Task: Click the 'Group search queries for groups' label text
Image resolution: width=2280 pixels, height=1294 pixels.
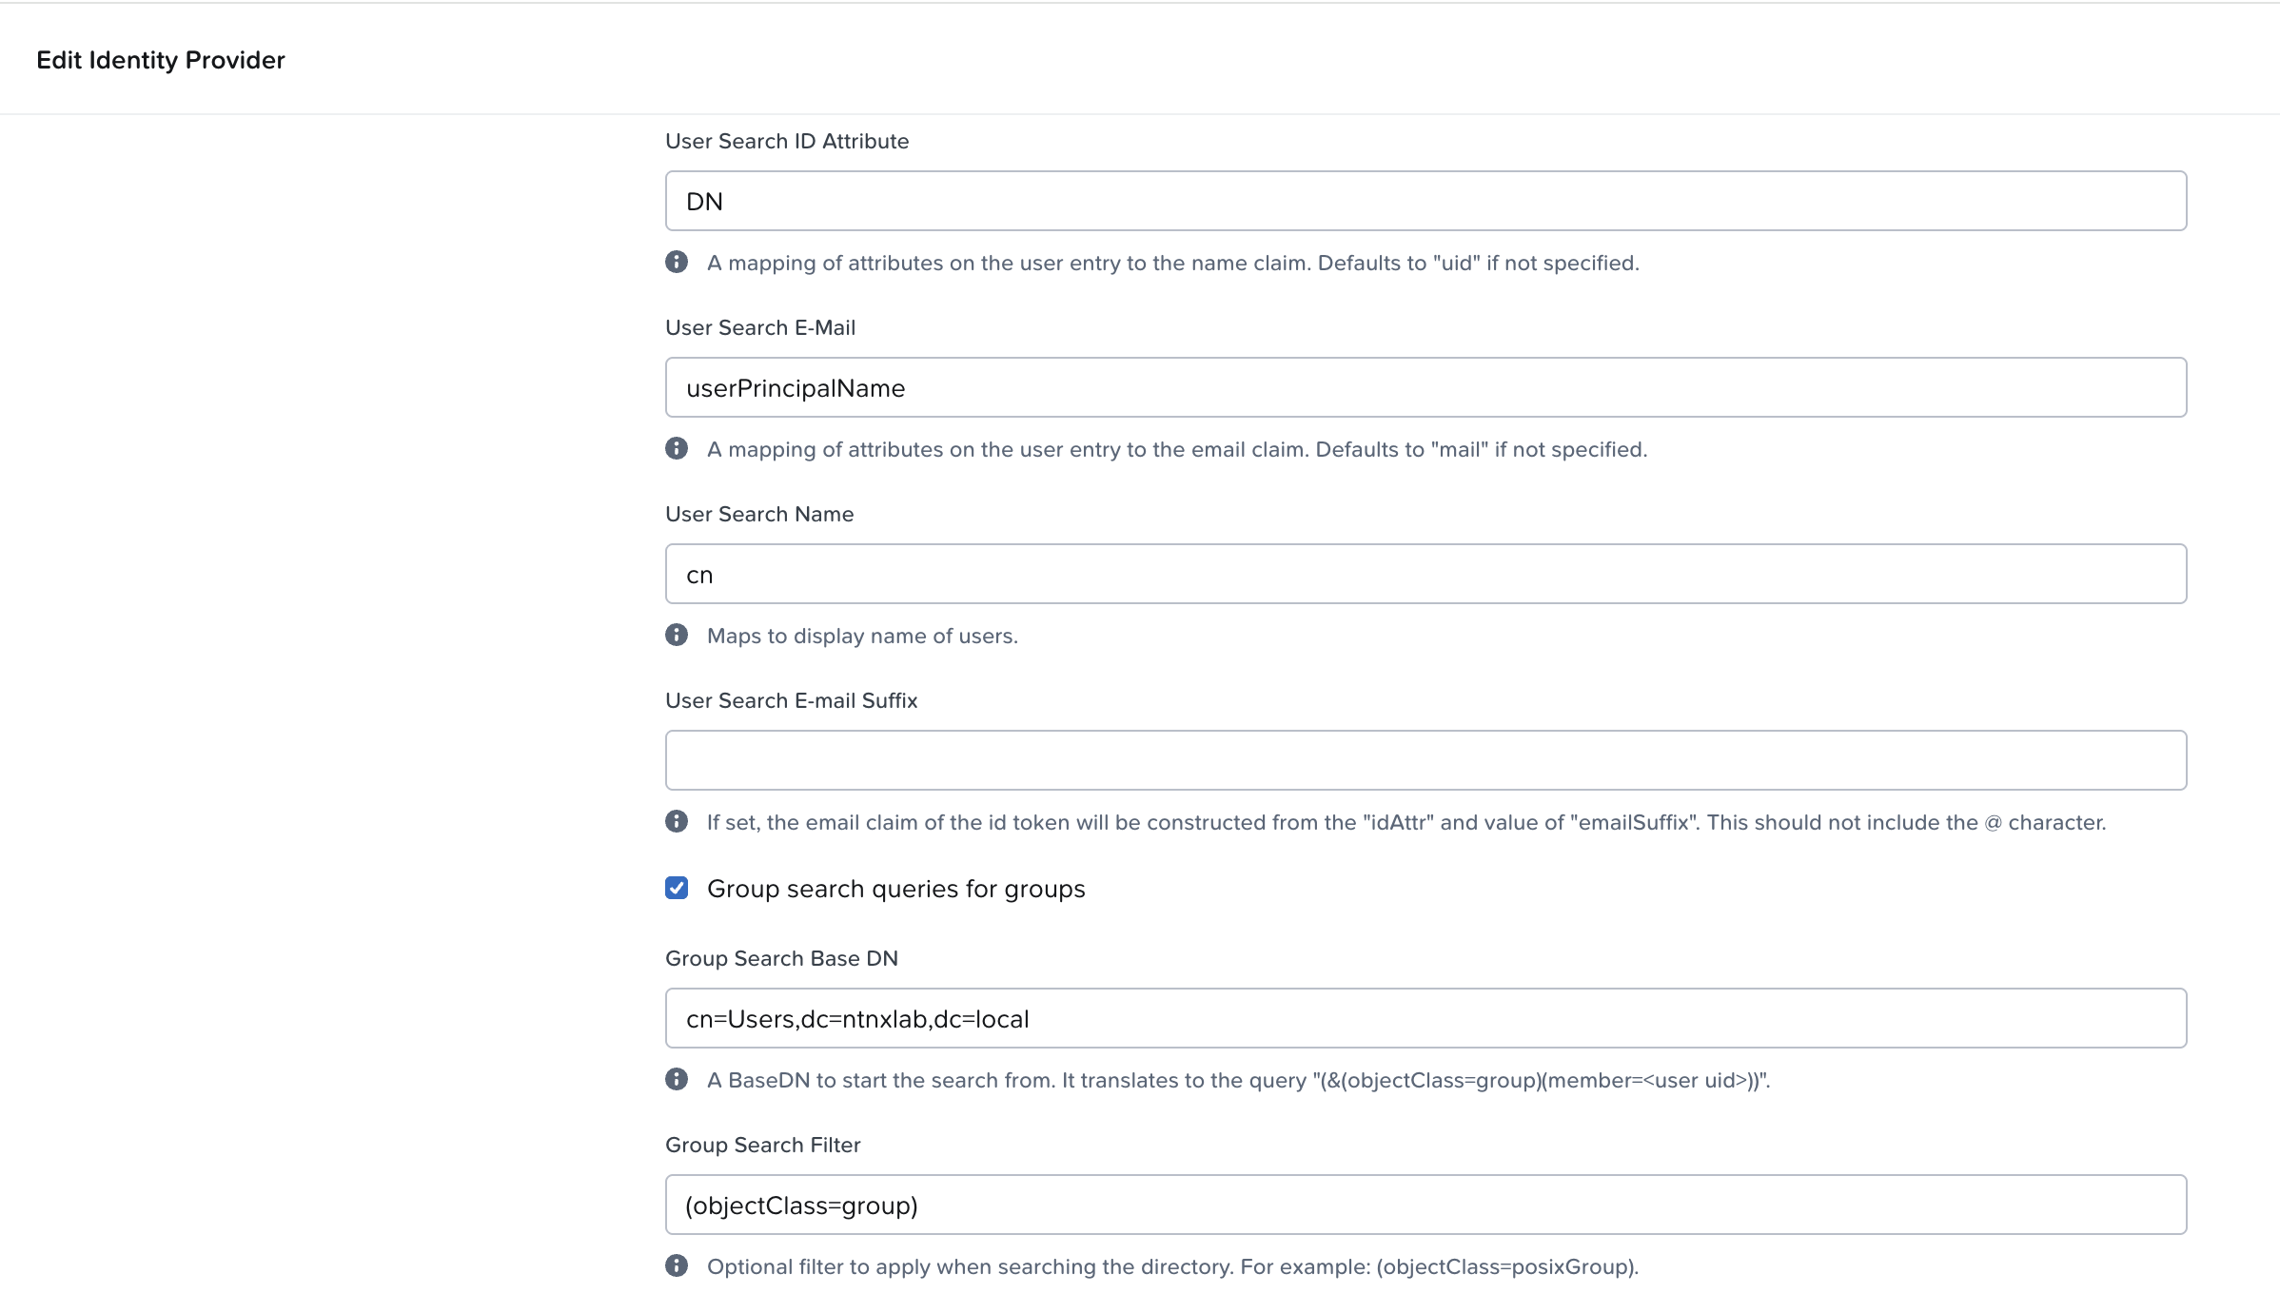Action: (x=895, y=889)
